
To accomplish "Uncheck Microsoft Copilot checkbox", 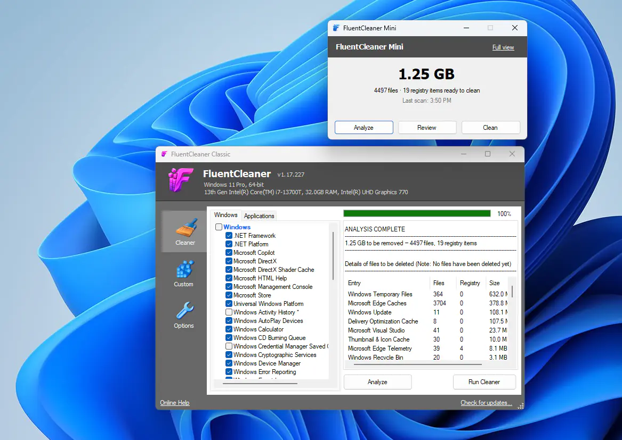I will click(229, 253).
